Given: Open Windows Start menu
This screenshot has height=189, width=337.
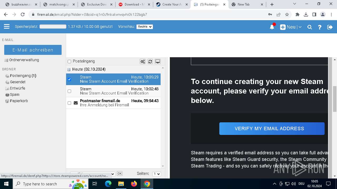Looking at the screenshot, I should [6, 184].
